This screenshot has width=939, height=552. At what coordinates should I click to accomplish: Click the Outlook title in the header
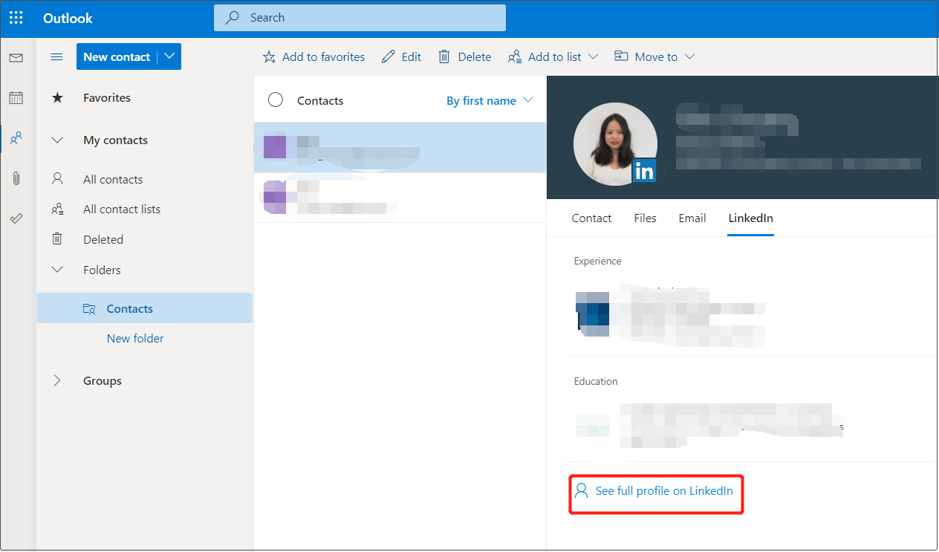pyautogui.click(x=68, y=19)
